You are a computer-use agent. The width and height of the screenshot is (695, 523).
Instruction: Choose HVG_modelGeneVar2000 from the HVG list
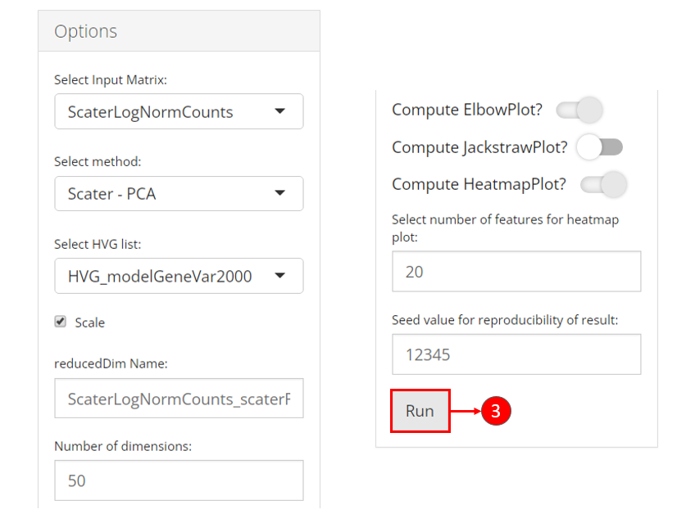179,276
